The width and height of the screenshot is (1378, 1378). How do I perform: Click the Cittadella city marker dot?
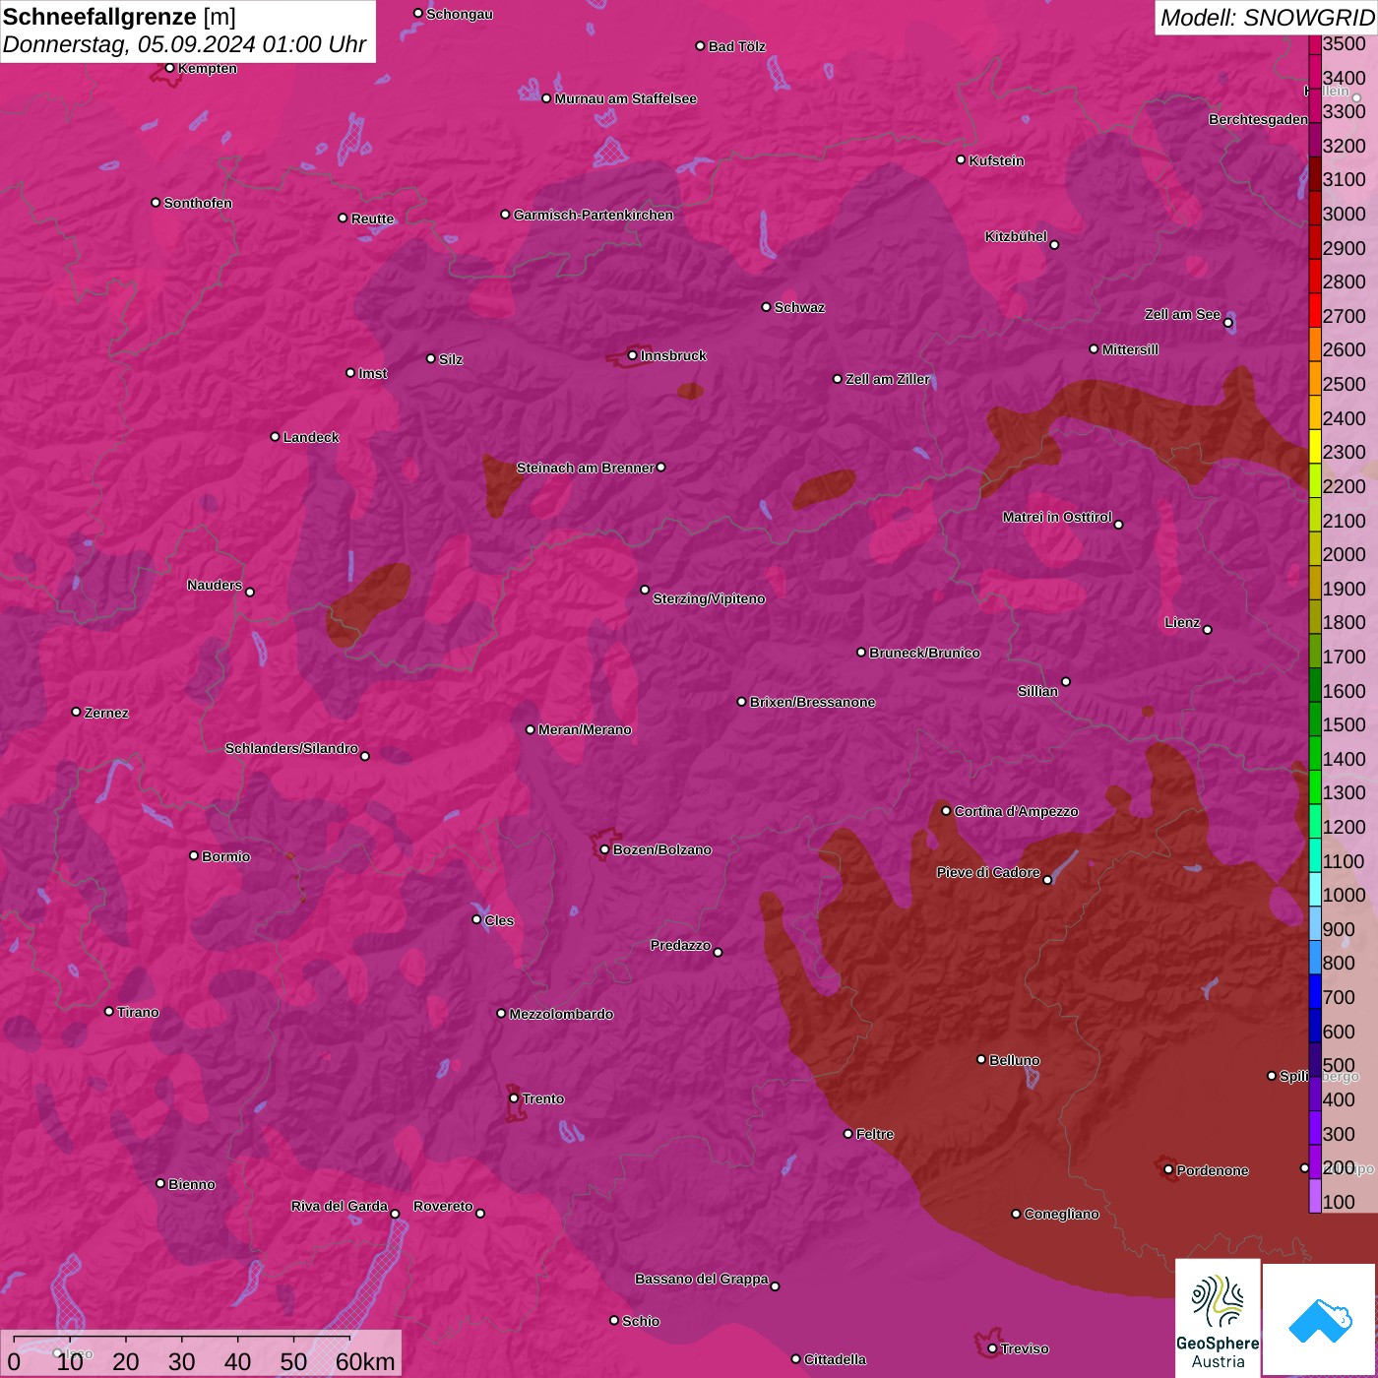[x=795, y=1359]
